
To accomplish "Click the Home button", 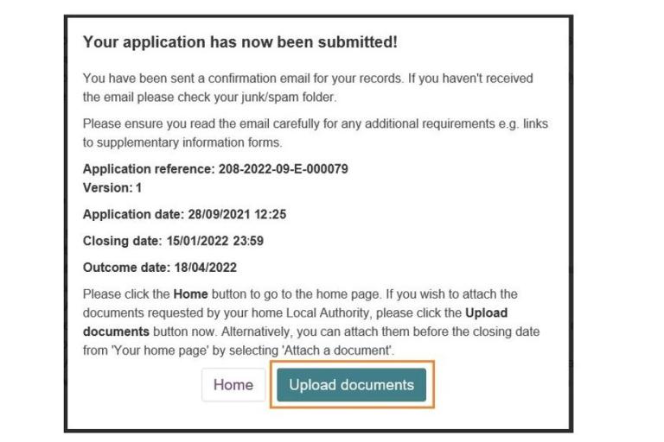I will [x=233, y=385].
